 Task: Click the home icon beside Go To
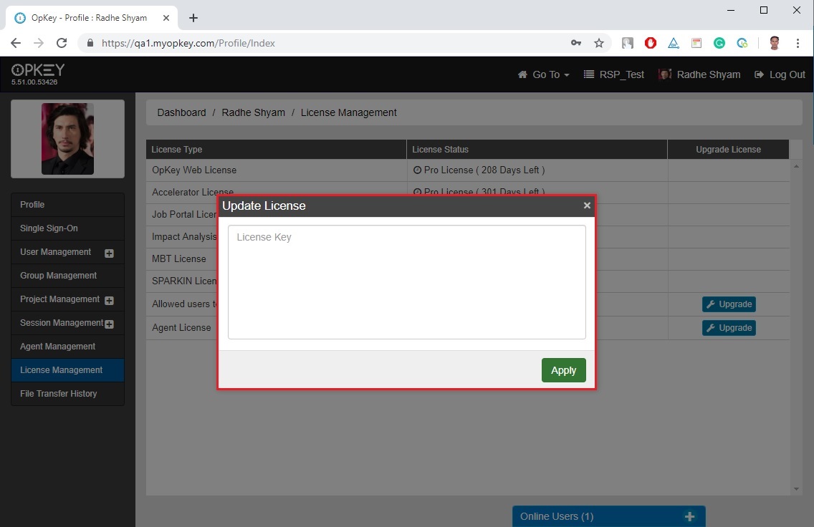click(x=523, y=74)
